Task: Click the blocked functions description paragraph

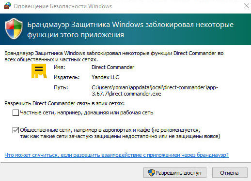Action: pos(114,56)
